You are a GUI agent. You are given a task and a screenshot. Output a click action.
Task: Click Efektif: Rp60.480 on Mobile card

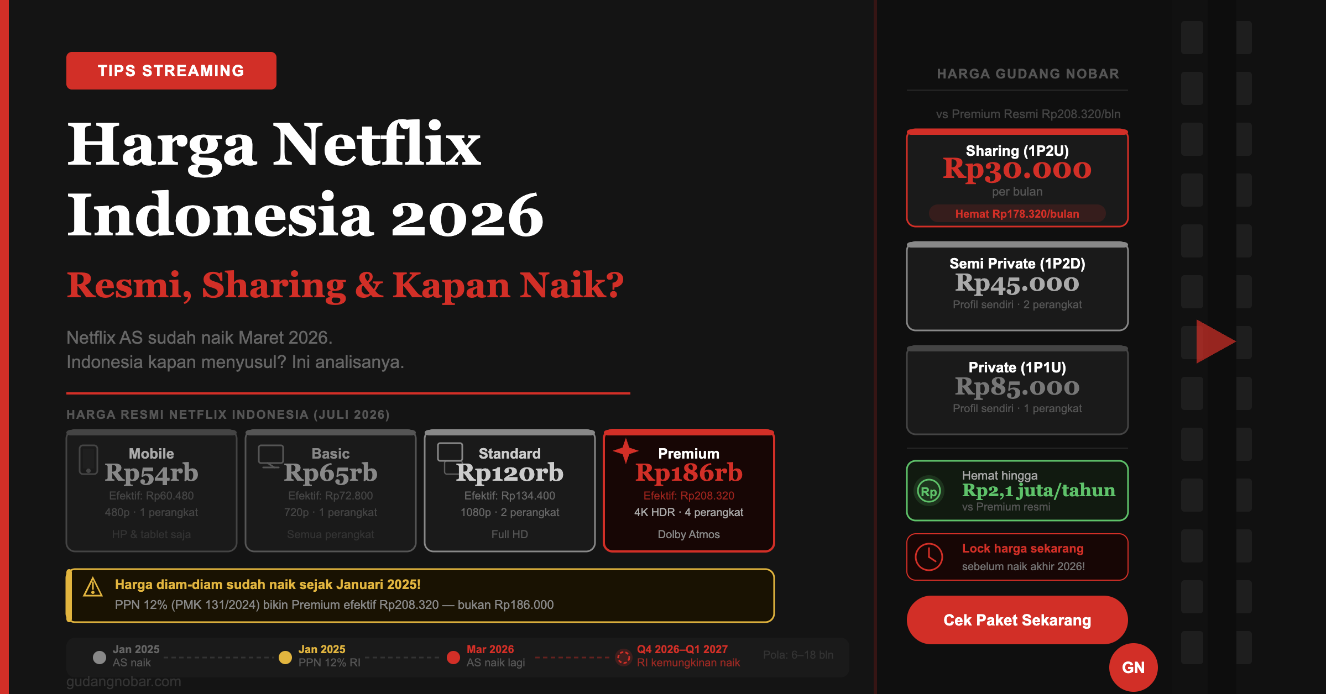tap(152, 496)
